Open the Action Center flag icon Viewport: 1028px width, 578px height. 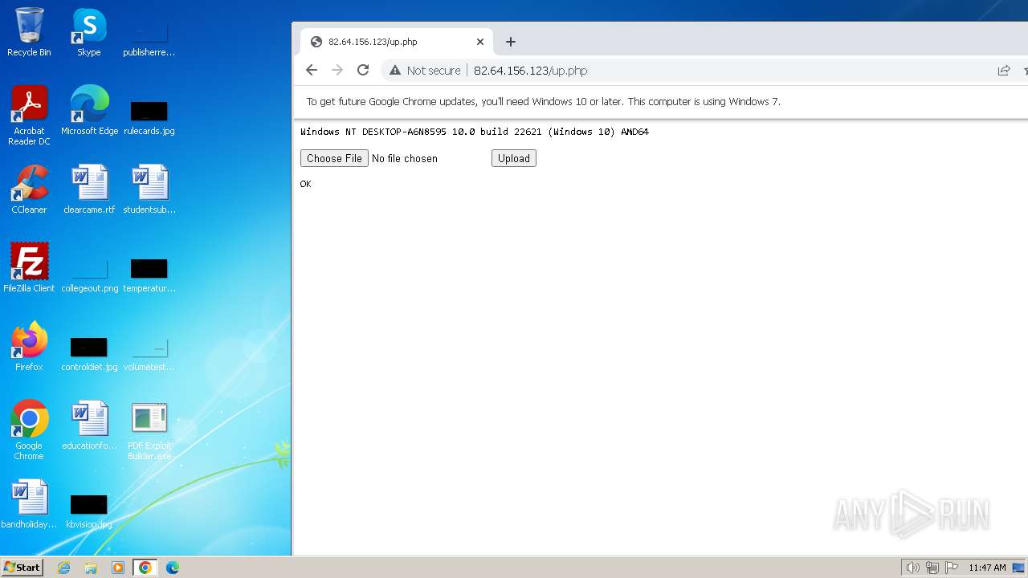pos(952,568)
